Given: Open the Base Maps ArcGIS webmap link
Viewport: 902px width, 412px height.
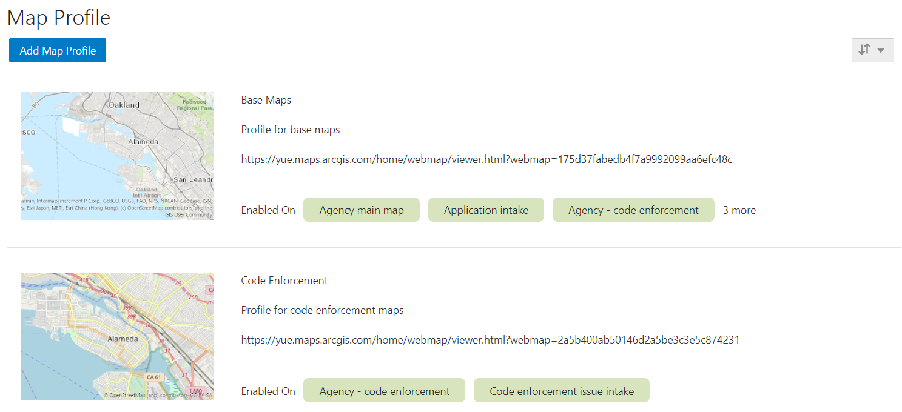Looking at the screenshot, I should coord(486,159).
